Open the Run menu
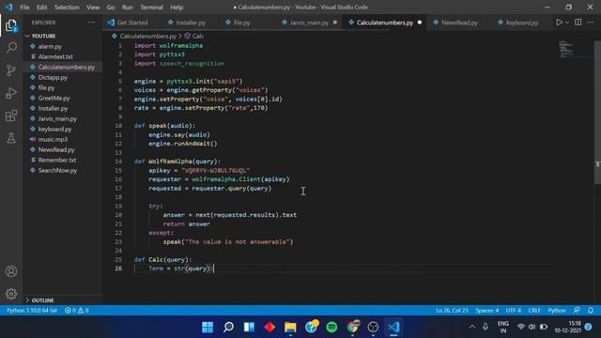The image size is (601, 338). [x=128, y=8]
